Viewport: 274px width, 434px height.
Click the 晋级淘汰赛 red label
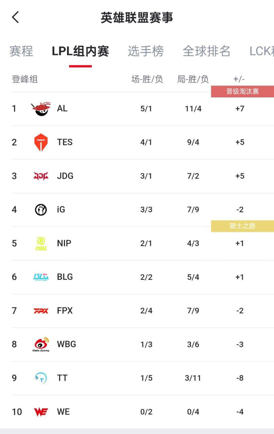[x=242, y=92]
